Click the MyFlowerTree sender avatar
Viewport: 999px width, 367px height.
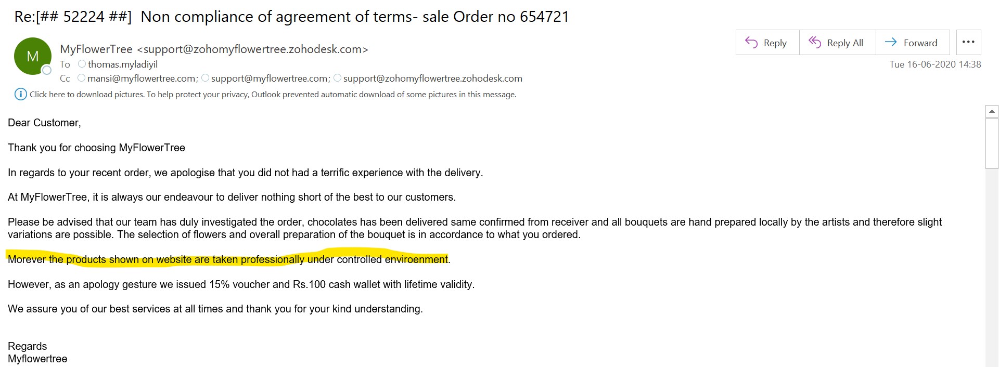point(32,56)
